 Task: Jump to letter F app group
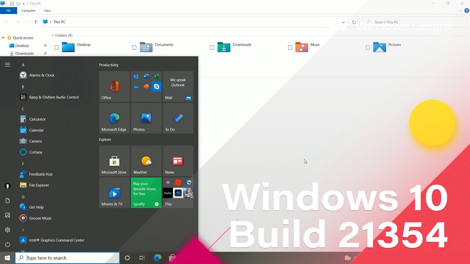coord(23,164)
